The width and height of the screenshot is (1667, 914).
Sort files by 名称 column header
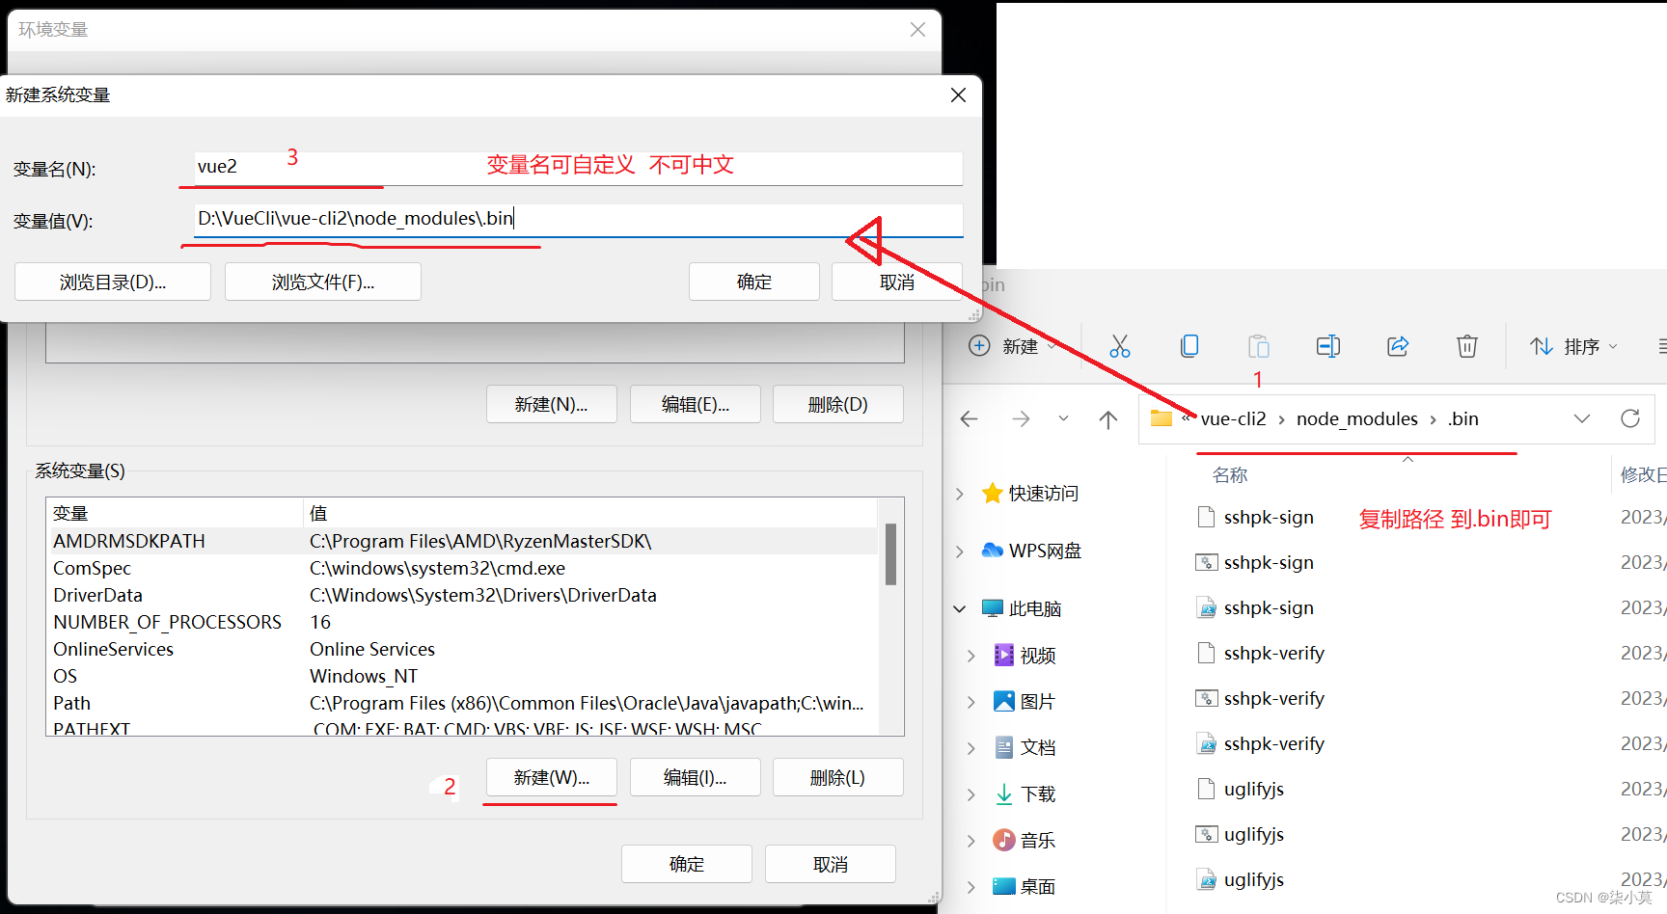(x=1230, y=475)
